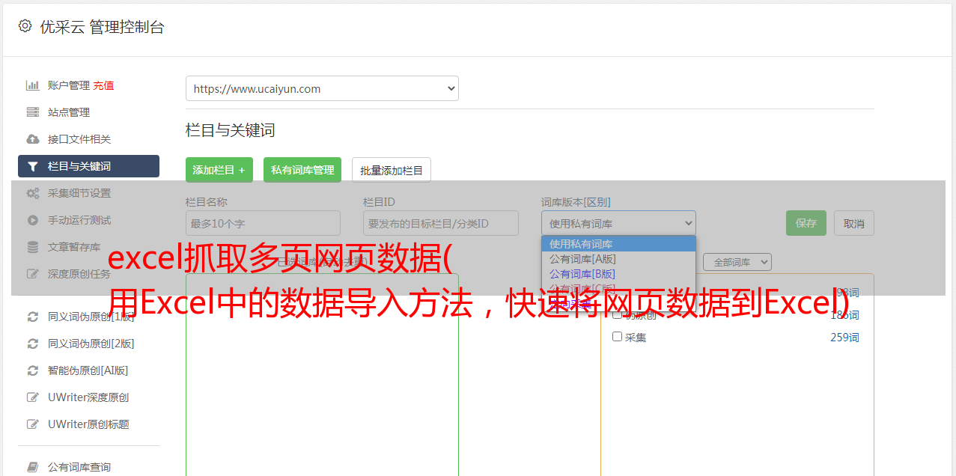Click the green 保存 button
The width and height of the screenshot is (956, 476).
click(x=806, y=223)
